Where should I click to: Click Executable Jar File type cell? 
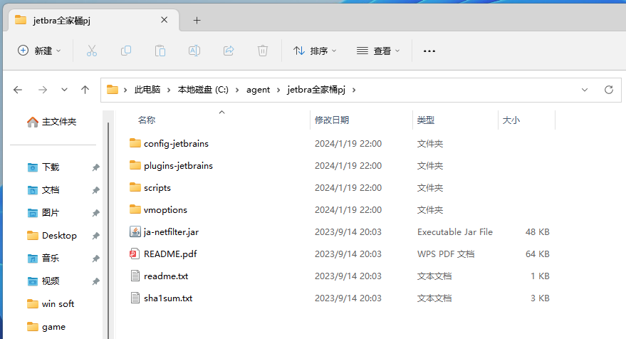tap(455, 232)
